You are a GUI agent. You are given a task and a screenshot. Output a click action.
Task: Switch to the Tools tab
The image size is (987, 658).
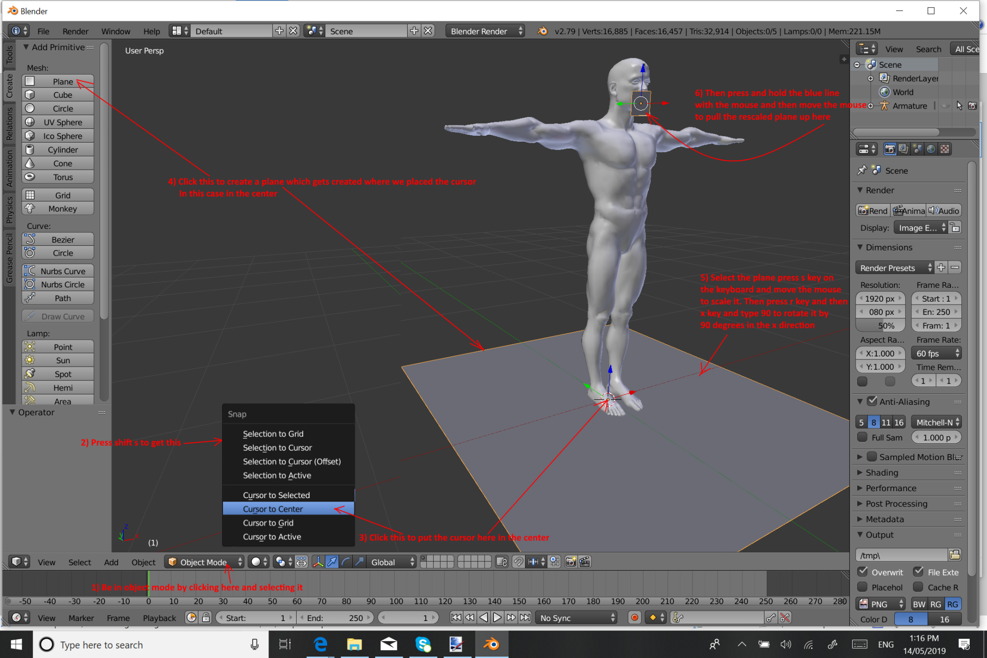pos(9,55)
